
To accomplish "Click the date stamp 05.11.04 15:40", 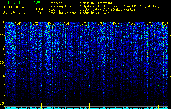I will (x=14, y=13).
